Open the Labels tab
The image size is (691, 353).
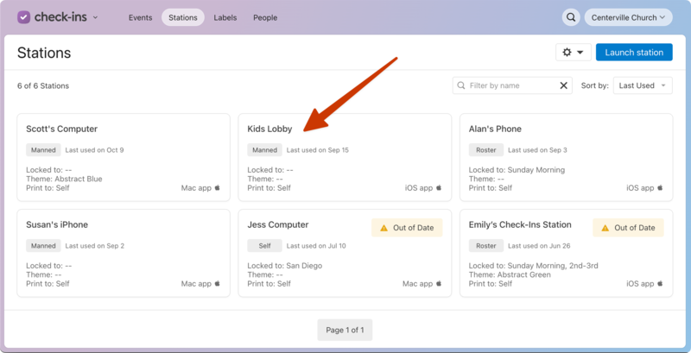point(225,17)
